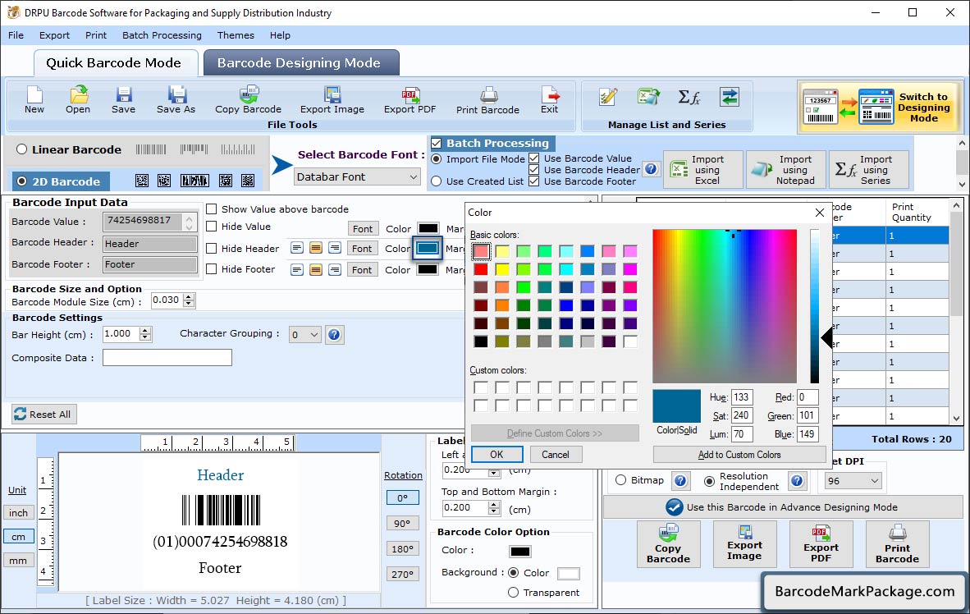
Task: Click the Exit toolbar icon
Action: [x=549, y=100]
